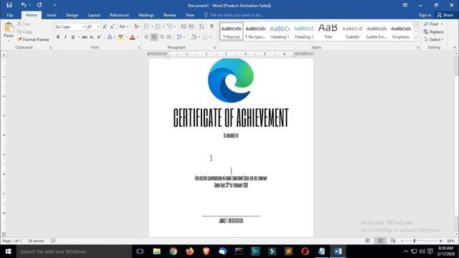Screen dimensions: 459x258
Task: Align the text to the right
Action: (161, 37)
